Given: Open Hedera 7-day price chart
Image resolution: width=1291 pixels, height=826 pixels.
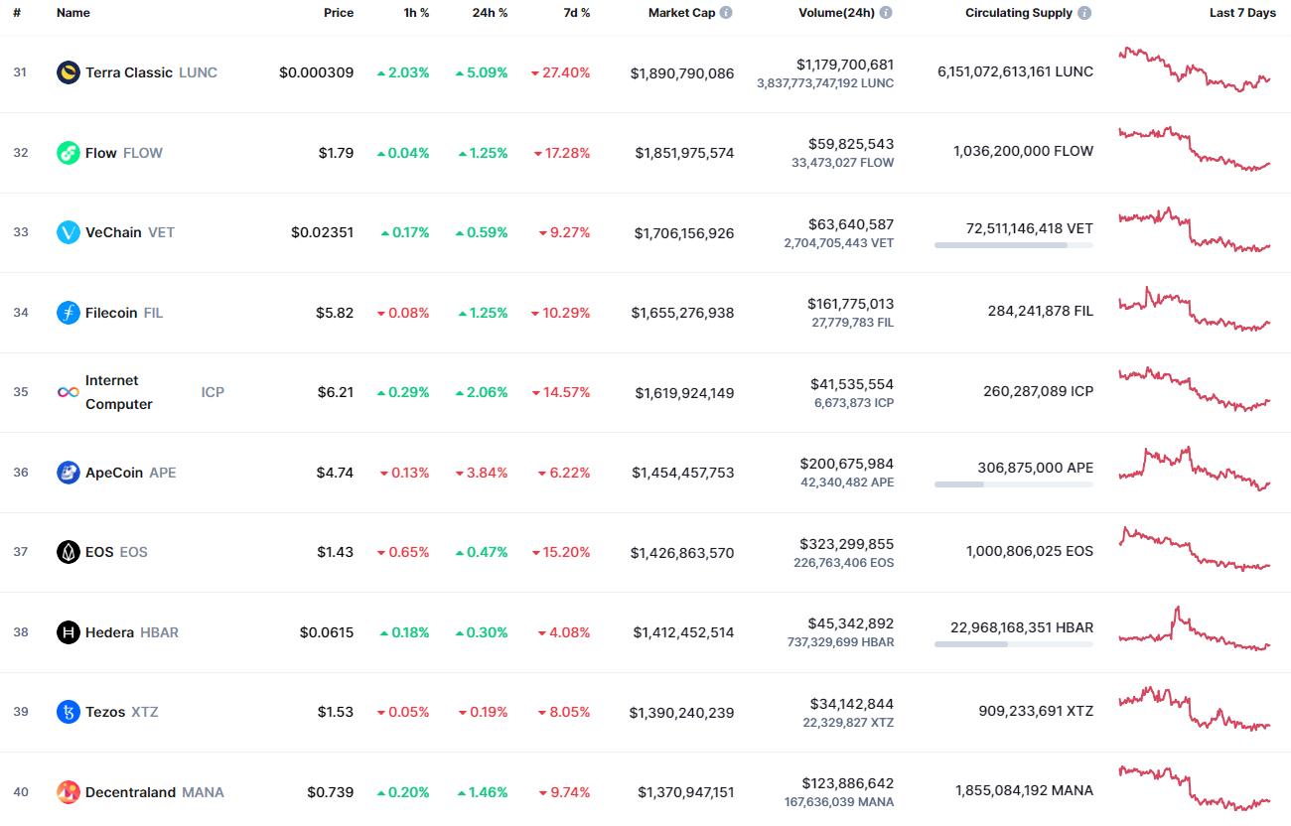Looking at the screenshot, I should [x=1195, y=628].
